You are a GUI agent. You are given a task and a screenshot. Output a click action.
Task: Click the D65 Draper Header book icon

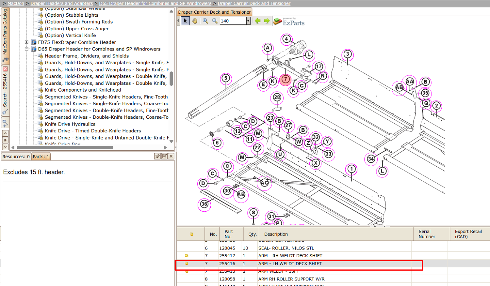pos(34,49)
